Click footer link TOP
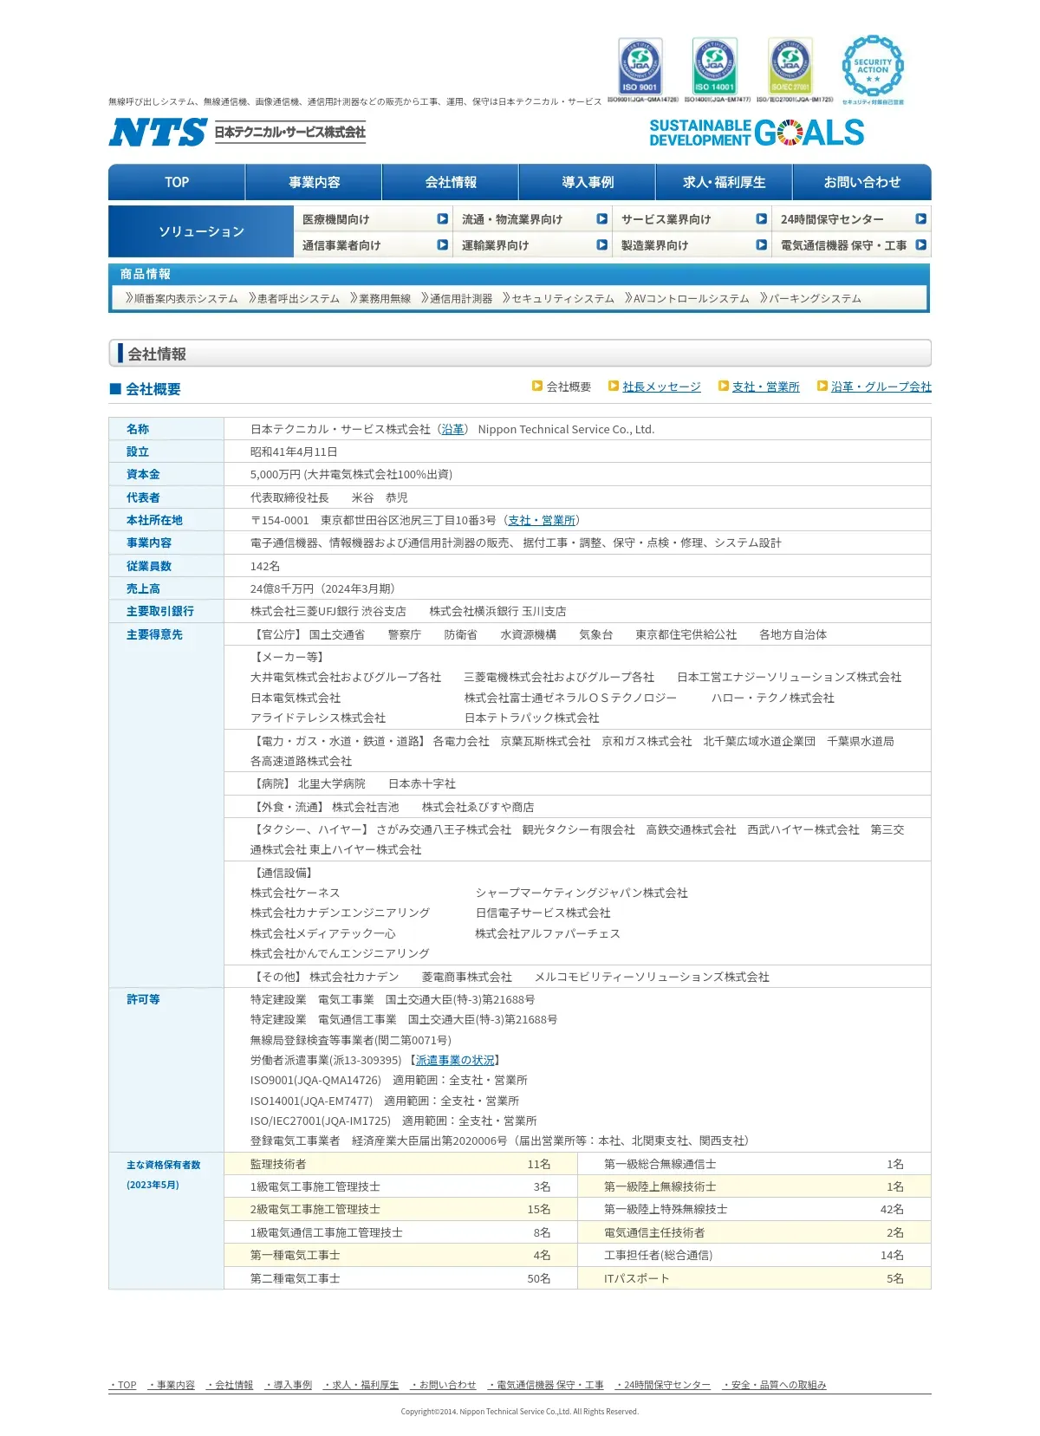The image size is (1040, 1436). pos(122,1385)
